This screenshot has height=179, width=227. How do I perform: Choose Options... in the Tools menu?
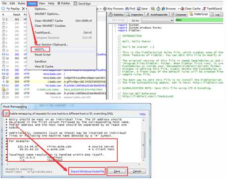click(x=41, y=9)
